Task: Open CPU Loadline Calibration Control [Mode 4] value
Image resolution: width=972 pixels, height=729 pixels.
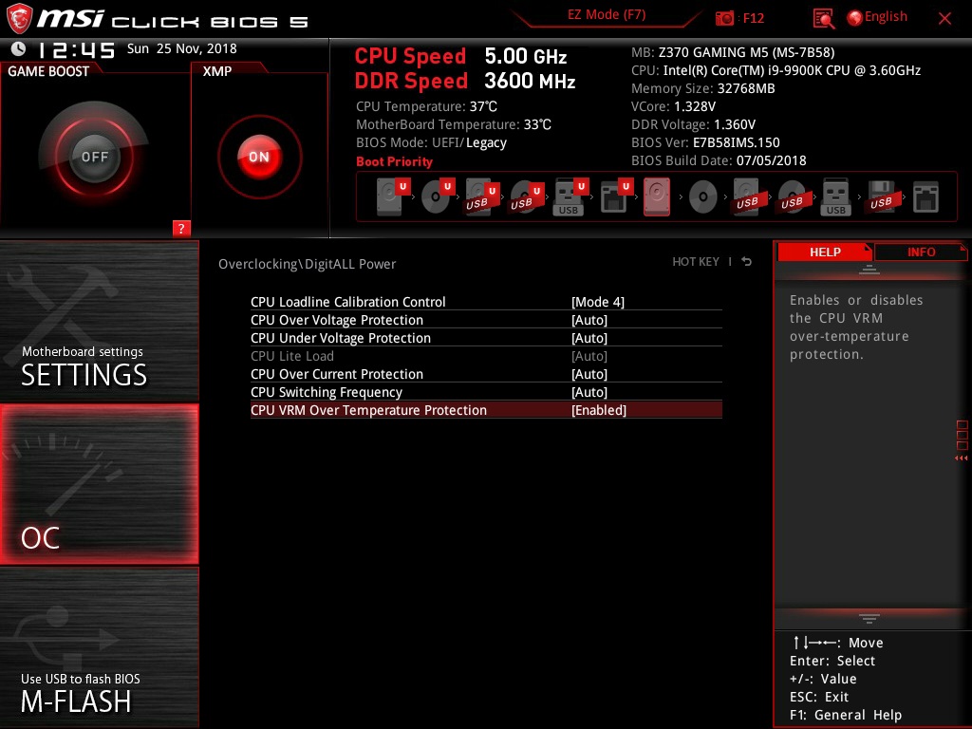Action: [598, 302]
